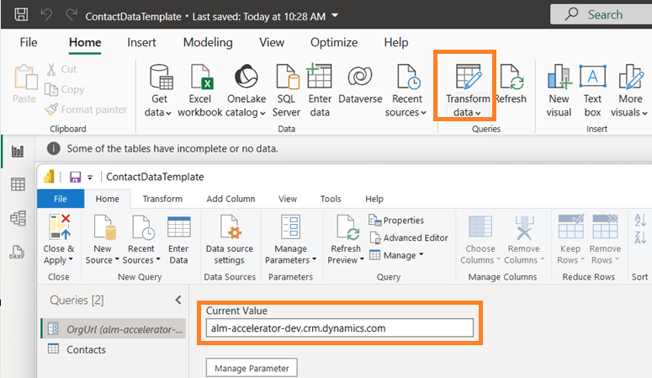Screen dimensions: 652x378
Task: Click the Get data icon
Action: click(160, 78)
